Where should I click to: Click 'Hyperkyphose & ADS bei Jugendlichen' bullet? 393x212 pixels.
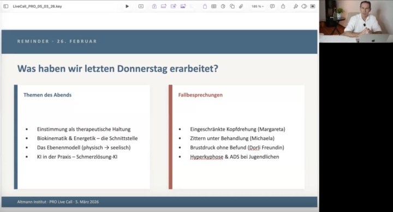click(235, 157)
